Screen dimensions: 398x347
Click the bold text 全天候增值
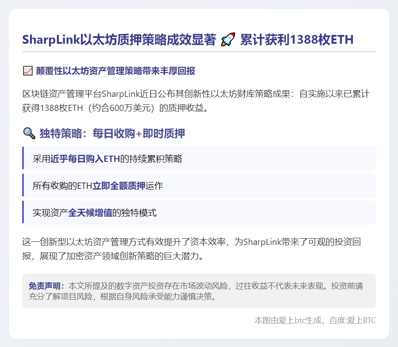pyautogui.click(x=91, y=213)
